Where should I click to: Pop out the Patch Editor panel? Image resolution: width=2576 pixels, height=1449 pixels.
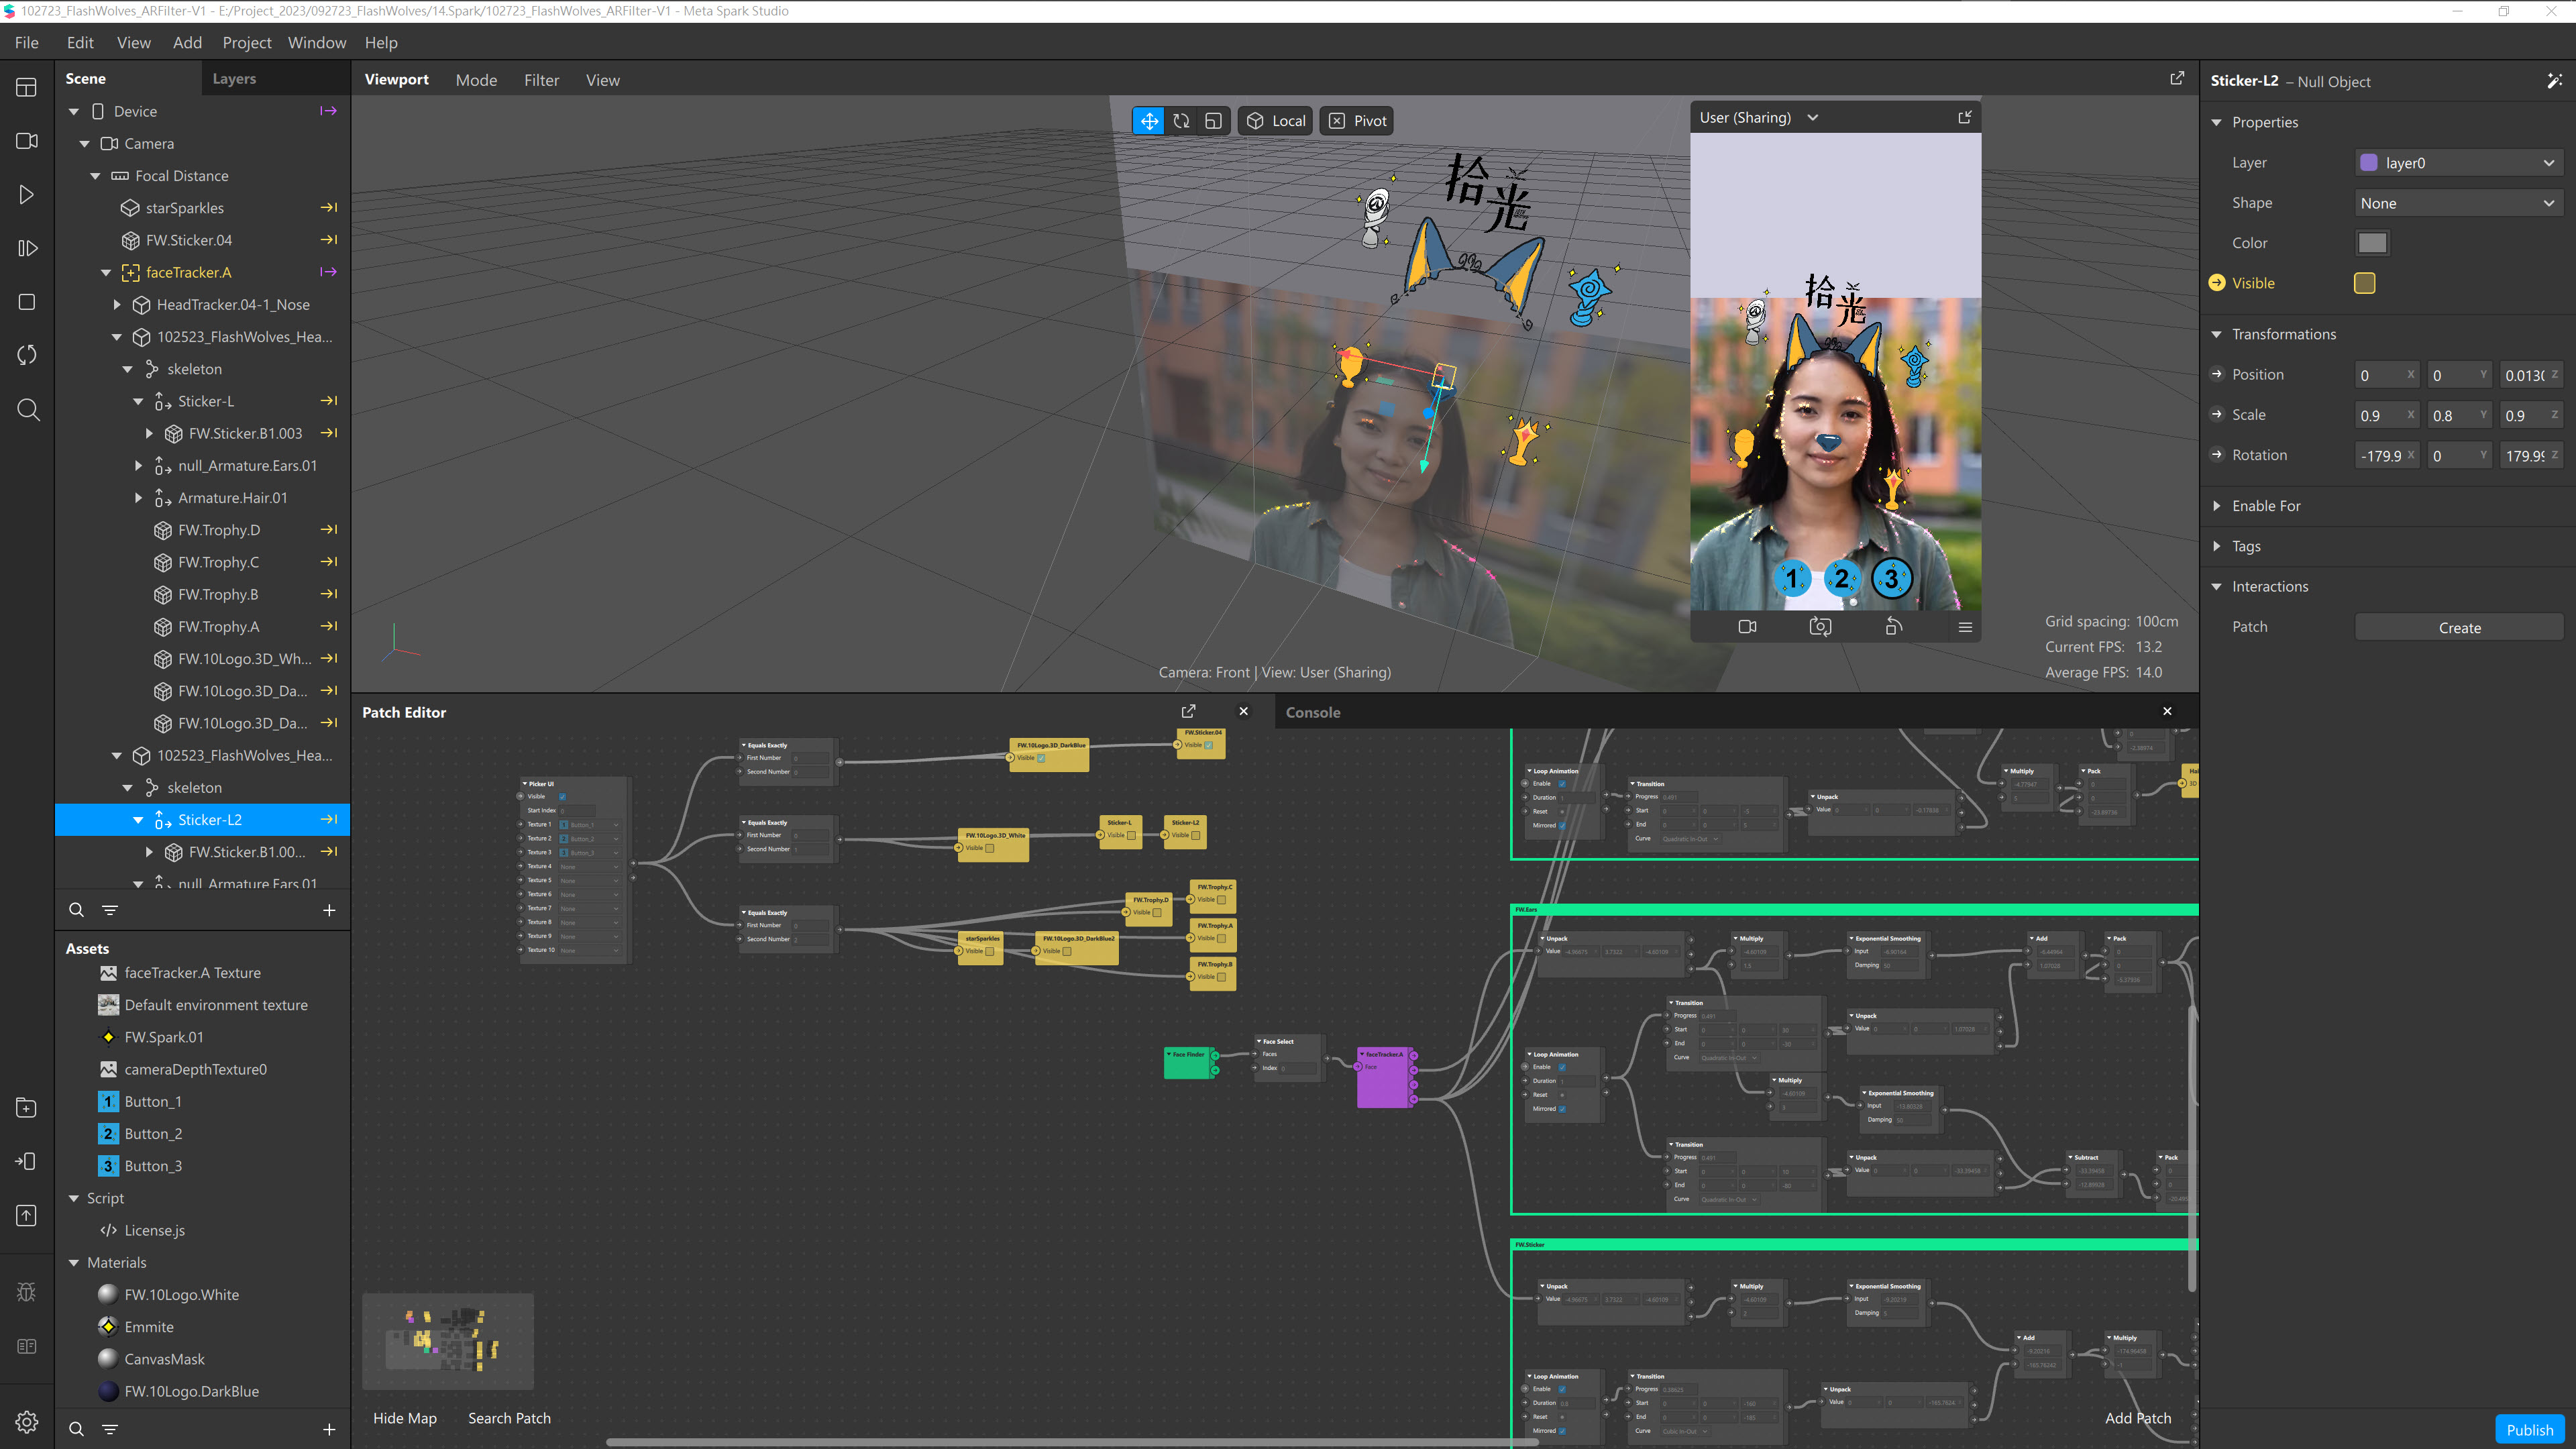1188,711
